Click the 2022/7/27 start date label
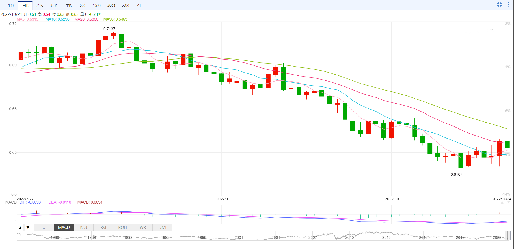 tap(25, 199)
